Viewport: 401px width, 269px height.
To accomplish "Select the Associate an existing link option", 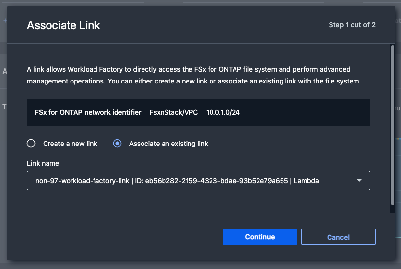I will point(118,144).
